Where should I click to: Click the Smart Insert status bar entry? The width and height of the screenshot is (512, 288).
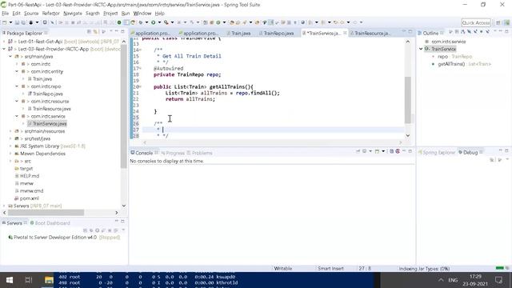point(330,269)
